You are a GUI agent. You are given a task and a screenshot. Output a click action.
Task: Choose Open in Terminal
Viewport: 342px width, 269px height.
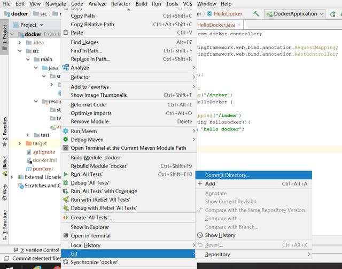(x=129, y=236)
